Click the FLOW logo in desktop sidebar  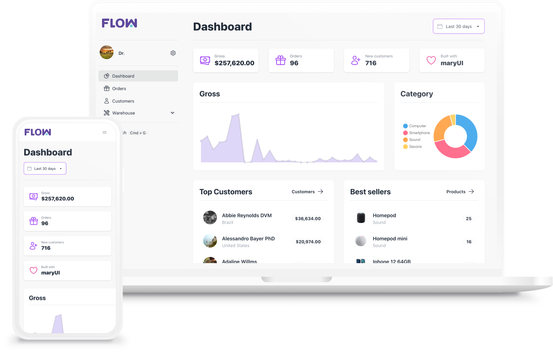point(119,23)
